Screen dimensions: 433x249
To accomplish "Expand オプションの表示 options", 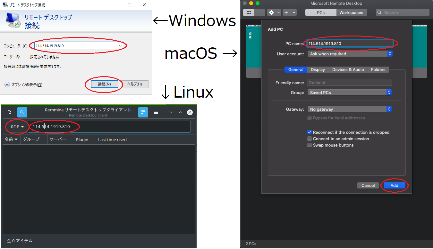I will 23,85.
